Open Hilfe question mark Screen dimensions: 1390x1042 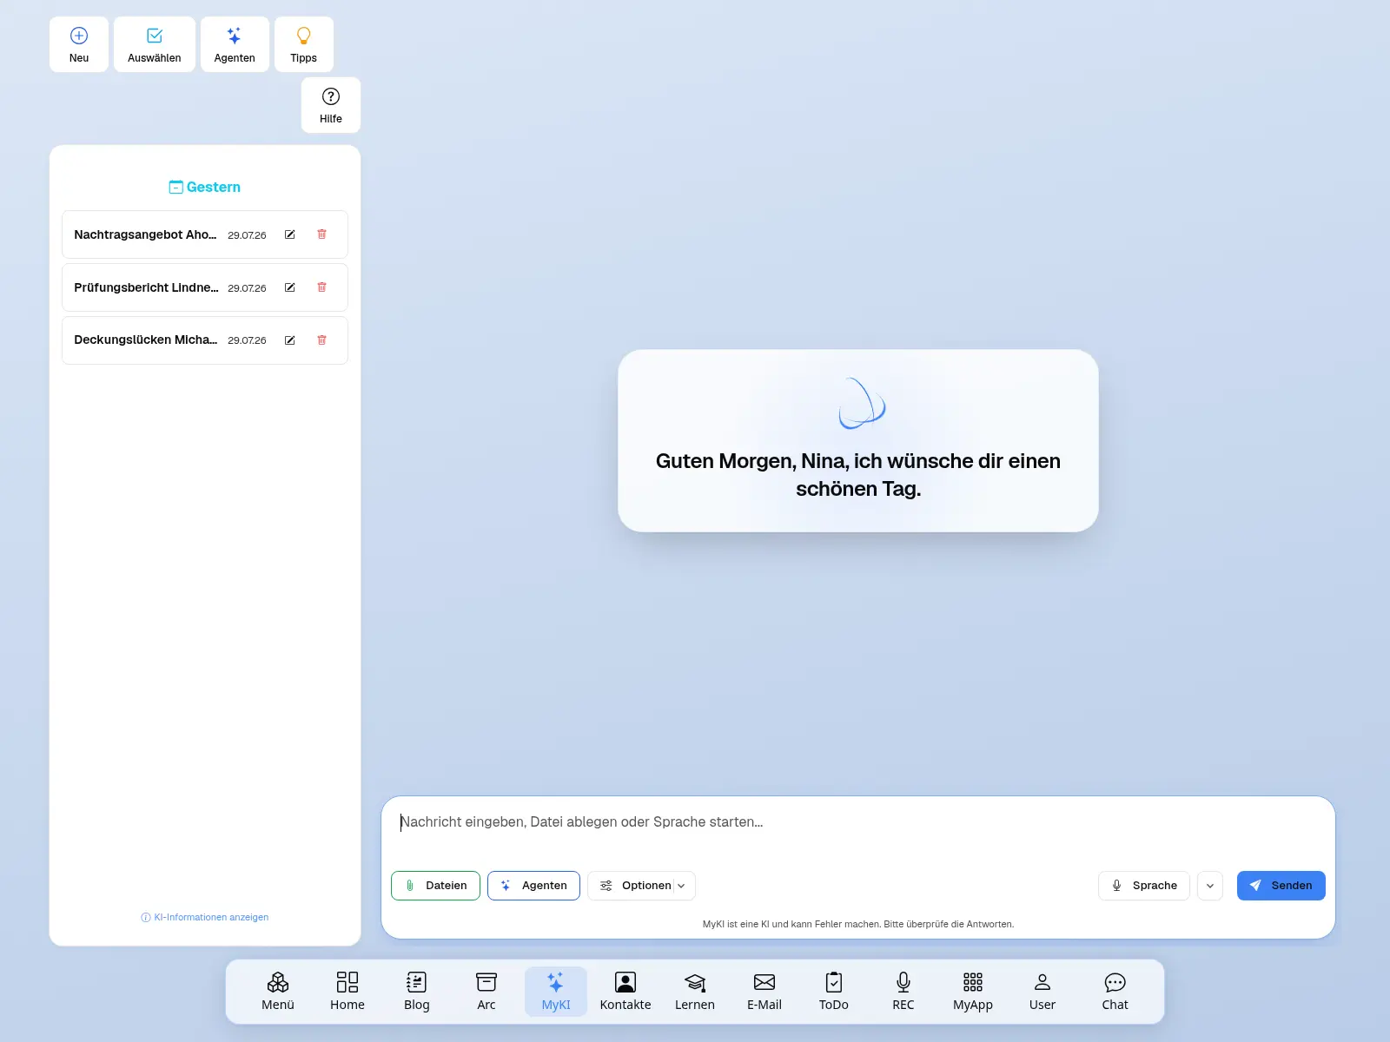331,105
